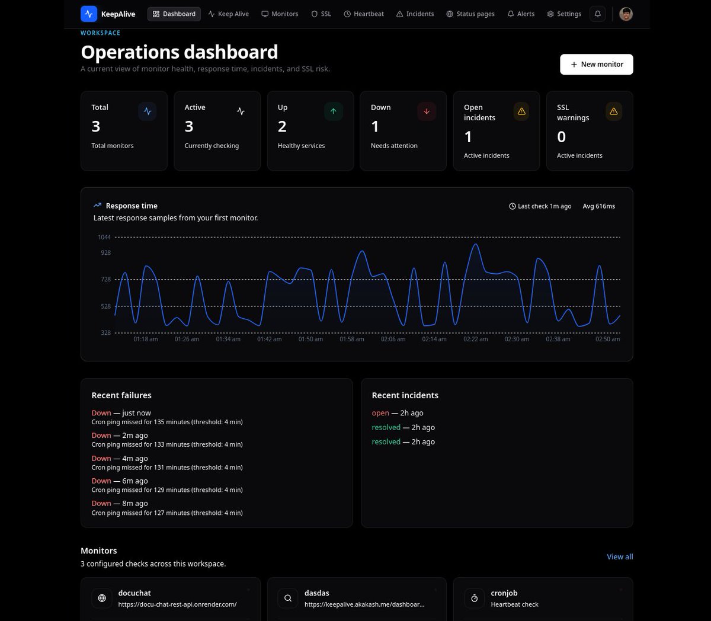Click the red down-arrow icon in Down card
Viewport: 711px width, 621px height.
click(x=427, y=111)
